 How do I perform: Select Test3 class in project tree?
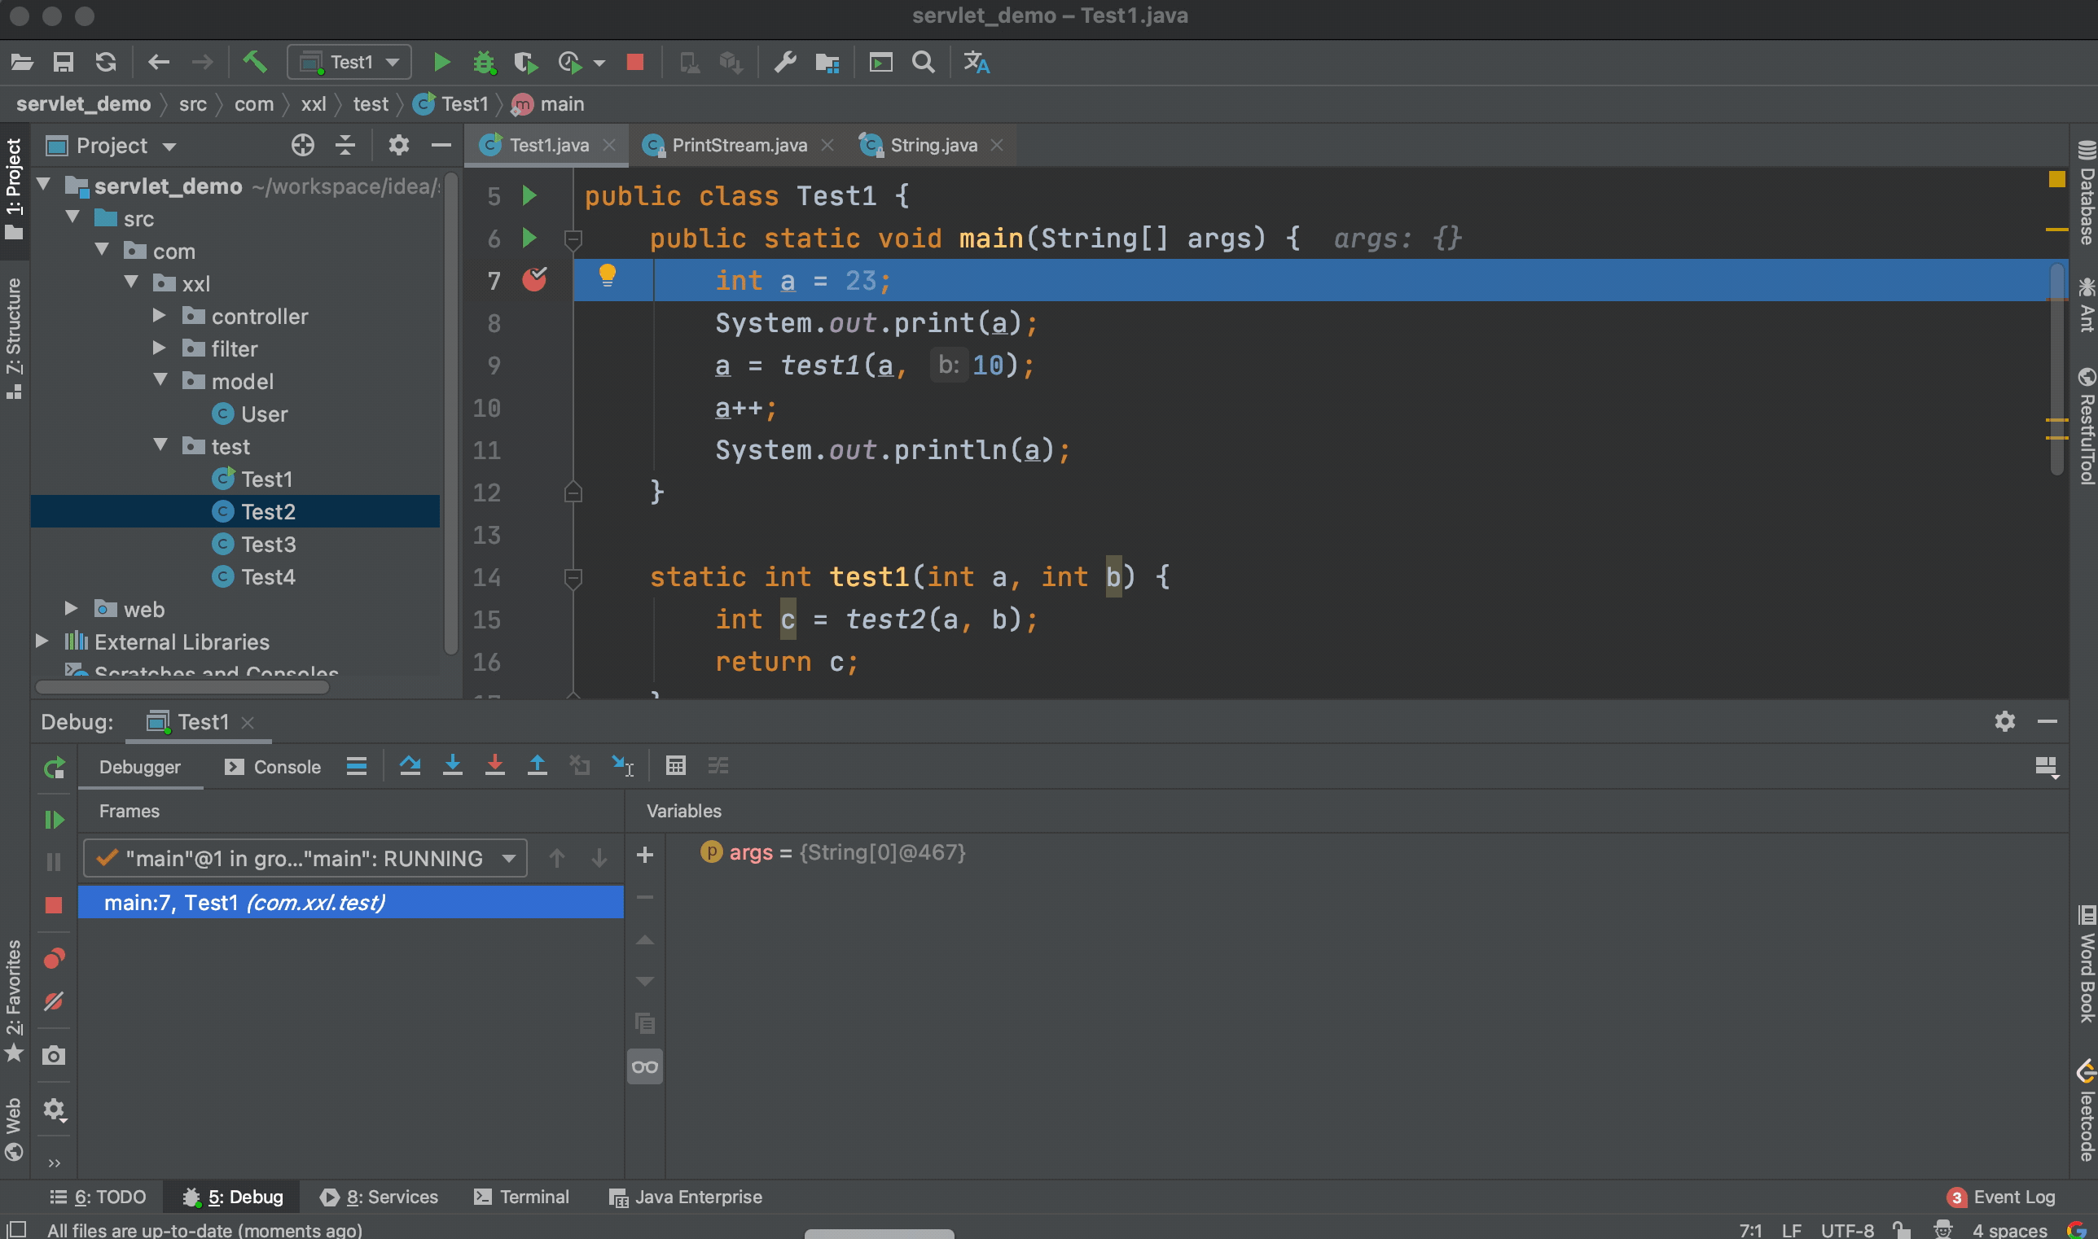tap(267, 545)
